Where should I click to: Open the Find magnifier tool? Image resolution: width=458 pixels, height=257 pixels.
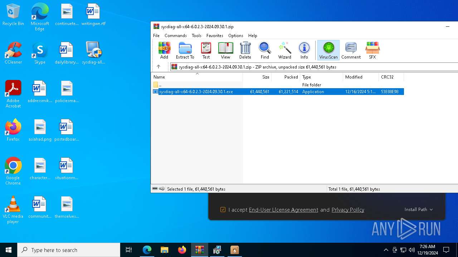click(x=265, y=50)
